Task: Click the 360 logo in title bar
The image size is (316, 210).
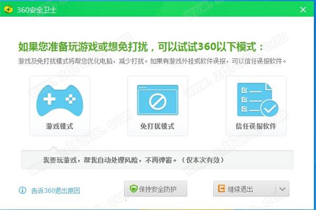Action: click(8, 9)
